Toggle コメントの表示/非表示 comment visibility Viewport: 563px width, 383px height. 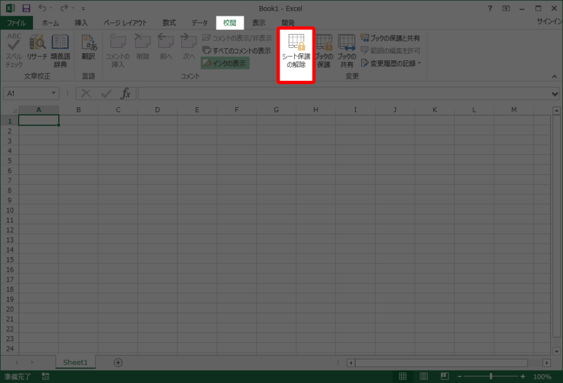point(234,38)
